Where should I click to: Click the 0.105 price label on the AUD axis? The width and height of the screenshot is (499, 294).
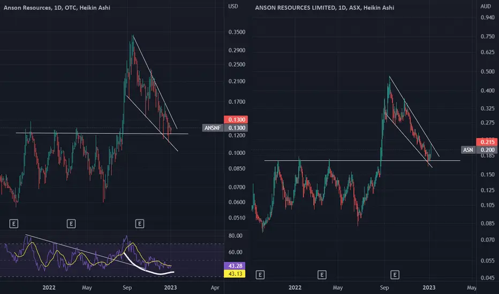(488, 205)
